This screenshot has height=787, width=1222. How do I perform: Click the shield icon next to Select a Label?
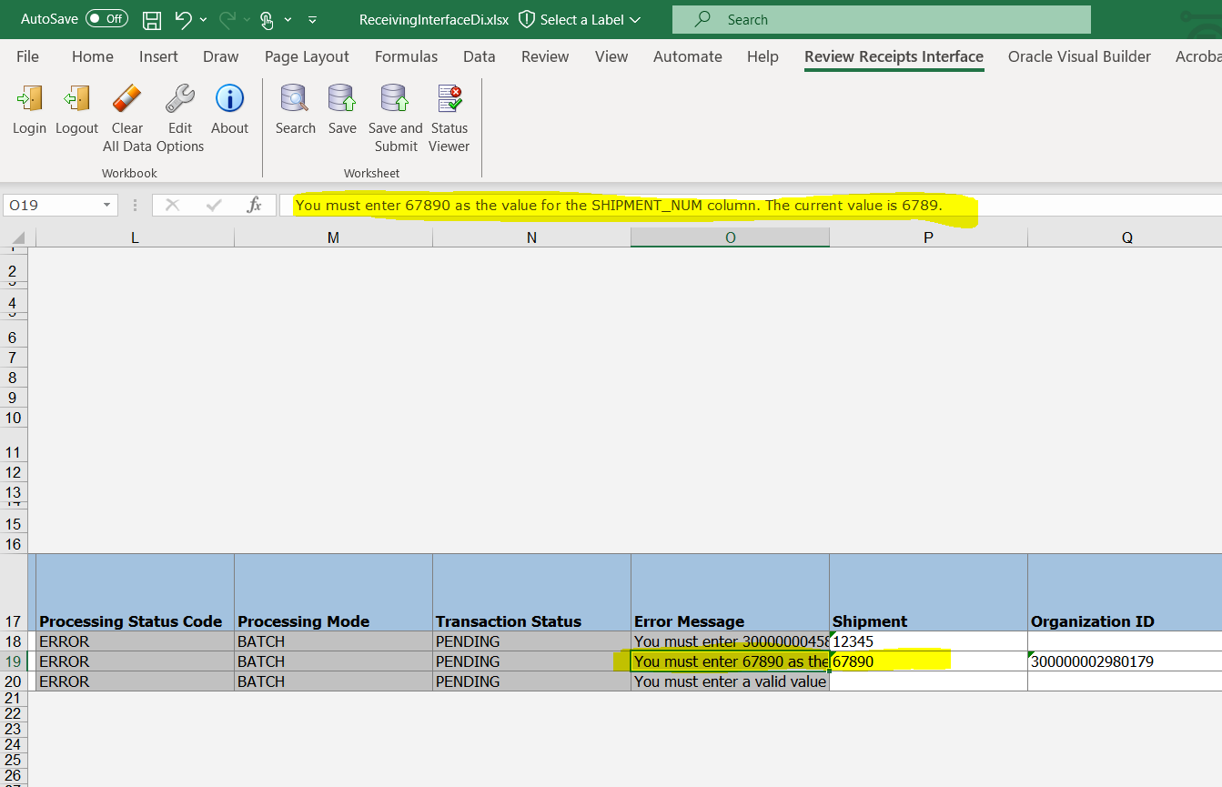526,18
